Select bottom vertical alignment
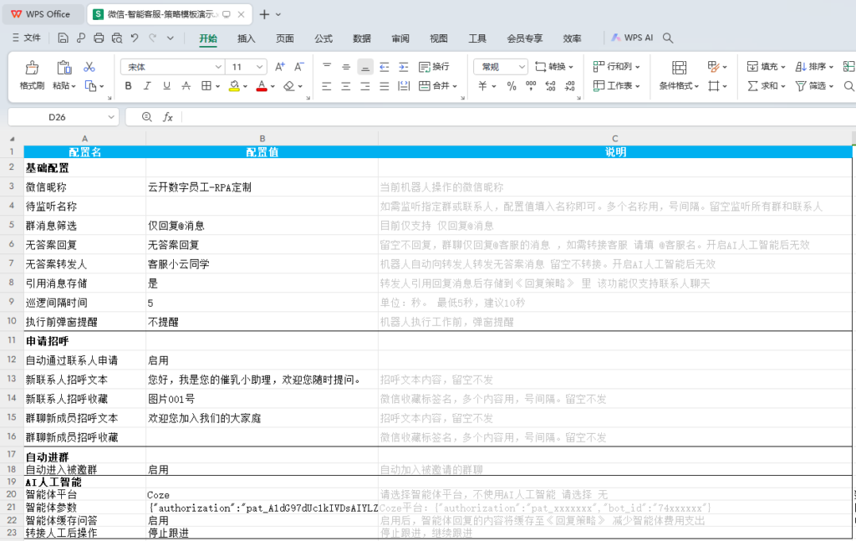The width and height of the screenshot is (856, 541). click(365, 67)
